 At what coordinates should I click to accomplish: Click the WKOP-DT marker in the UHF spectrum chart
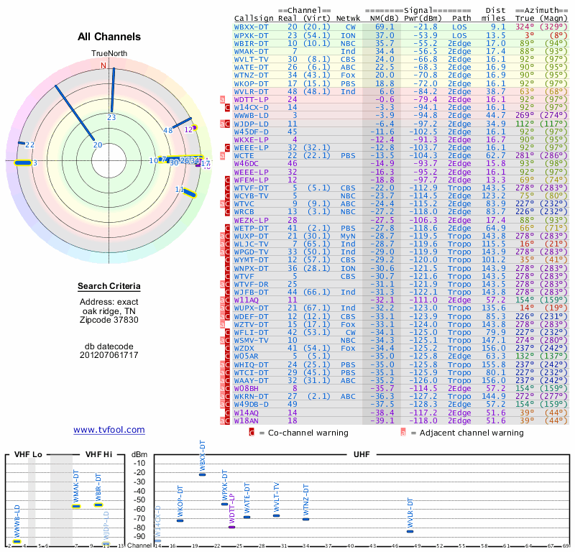tap(180, 521)
